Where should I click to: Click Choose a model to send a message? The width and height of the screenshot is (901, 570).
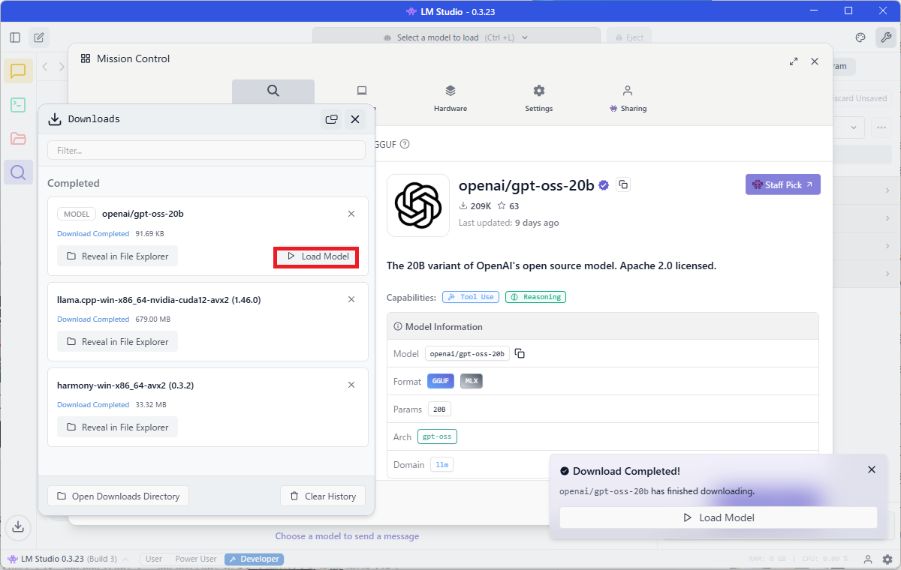pos(347,536)
